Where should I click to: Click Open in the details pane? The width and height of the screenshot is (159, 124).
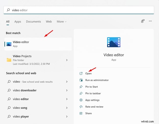88,73
